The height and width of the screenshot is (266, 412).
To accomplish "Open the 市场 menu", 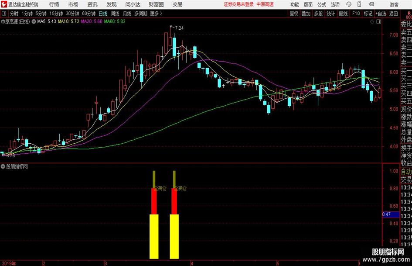I will point(73,4).
